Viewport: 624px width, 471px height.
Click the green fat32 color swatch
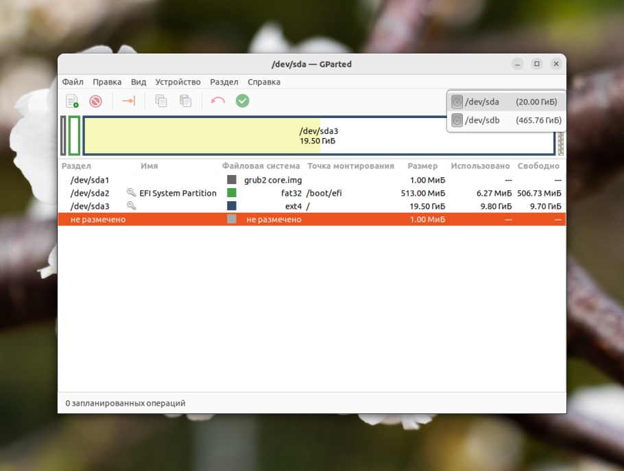[x=232, y=193]
